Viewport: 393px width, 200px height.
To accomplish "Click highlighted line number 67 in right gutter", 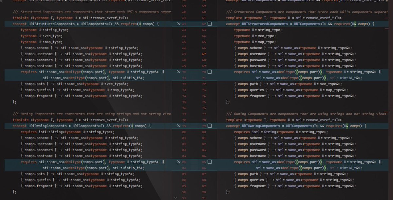I will (204, 54).
